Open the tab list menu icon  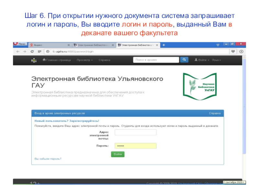218,45
